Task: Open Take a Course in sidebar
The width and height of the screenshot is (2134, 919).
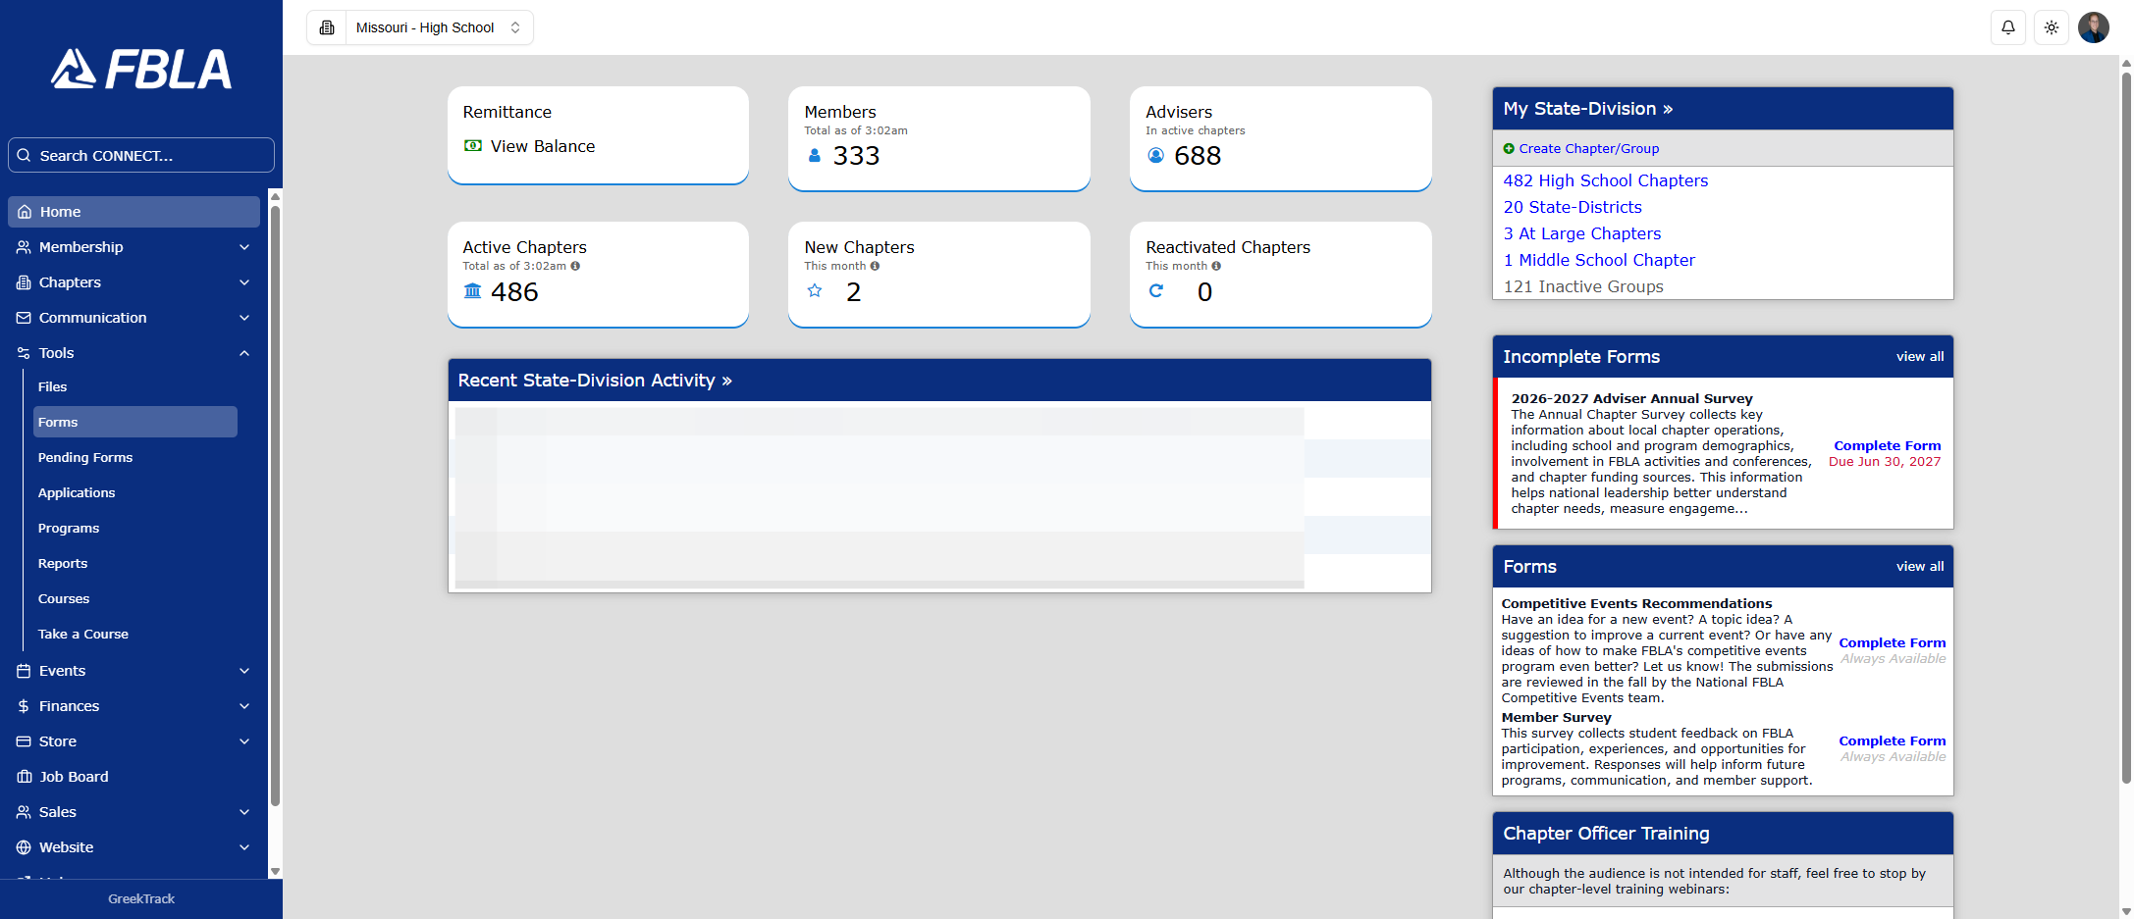Action: pos(135,634)
